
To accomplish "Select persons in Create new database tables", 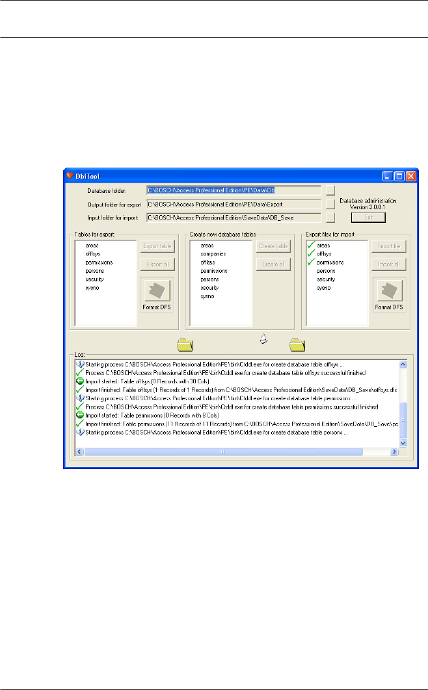I will click(x=209, y=279).
